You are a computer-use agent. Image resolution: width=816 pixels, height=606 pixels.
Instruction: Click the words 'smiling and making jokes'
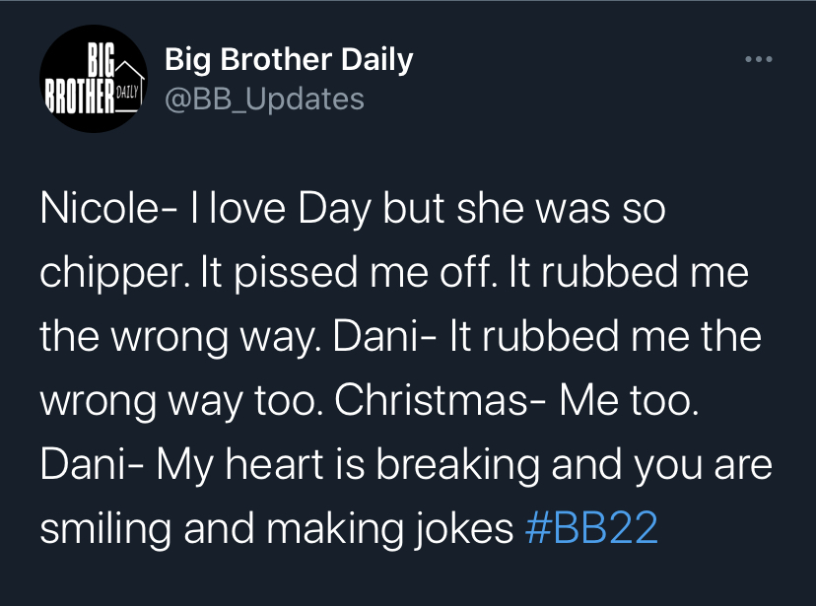[277, 528]
